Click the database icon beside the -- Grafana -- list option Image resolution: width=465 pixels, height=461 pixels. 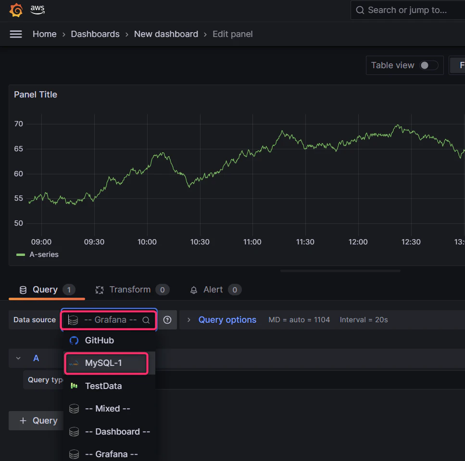(74, 454)
